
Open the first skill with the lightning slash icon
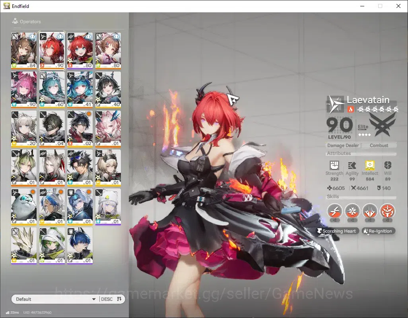pyautogui.click(x=334, y=211)
